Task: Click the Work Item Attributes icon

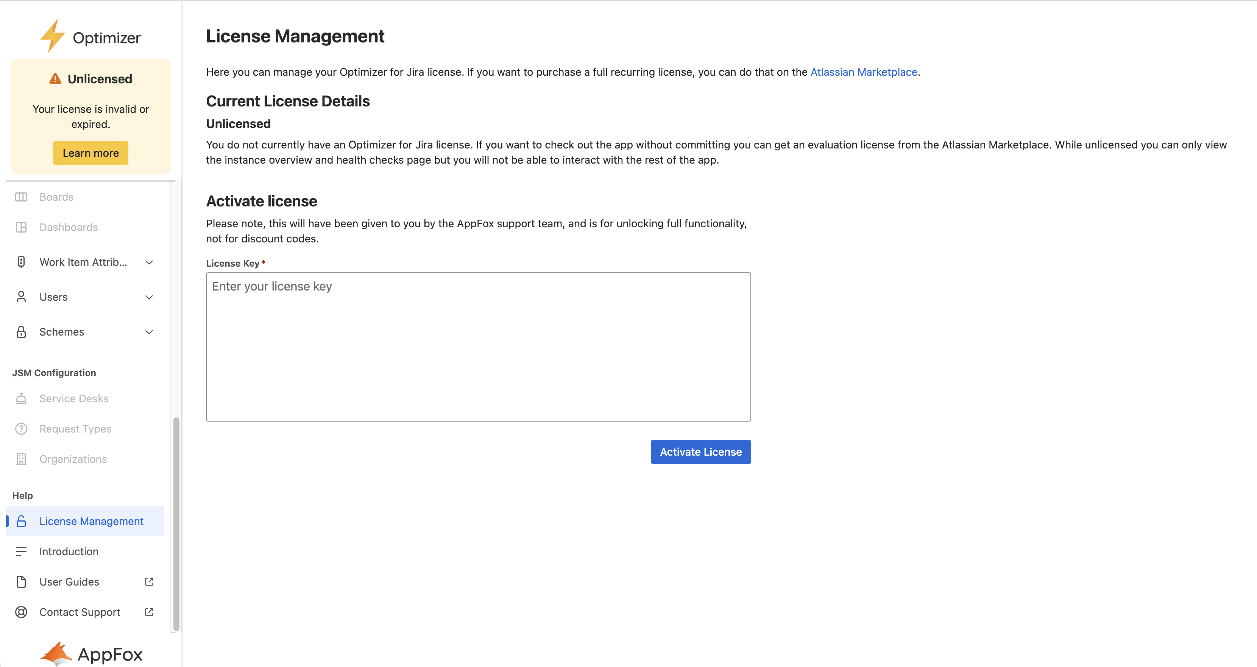Action: point(21,262)
